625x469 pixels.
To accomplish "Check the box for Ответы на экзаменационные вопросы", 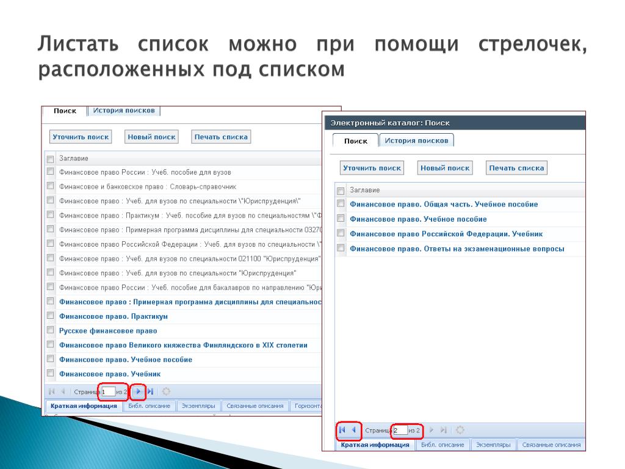I will click(x=341, y=248).
